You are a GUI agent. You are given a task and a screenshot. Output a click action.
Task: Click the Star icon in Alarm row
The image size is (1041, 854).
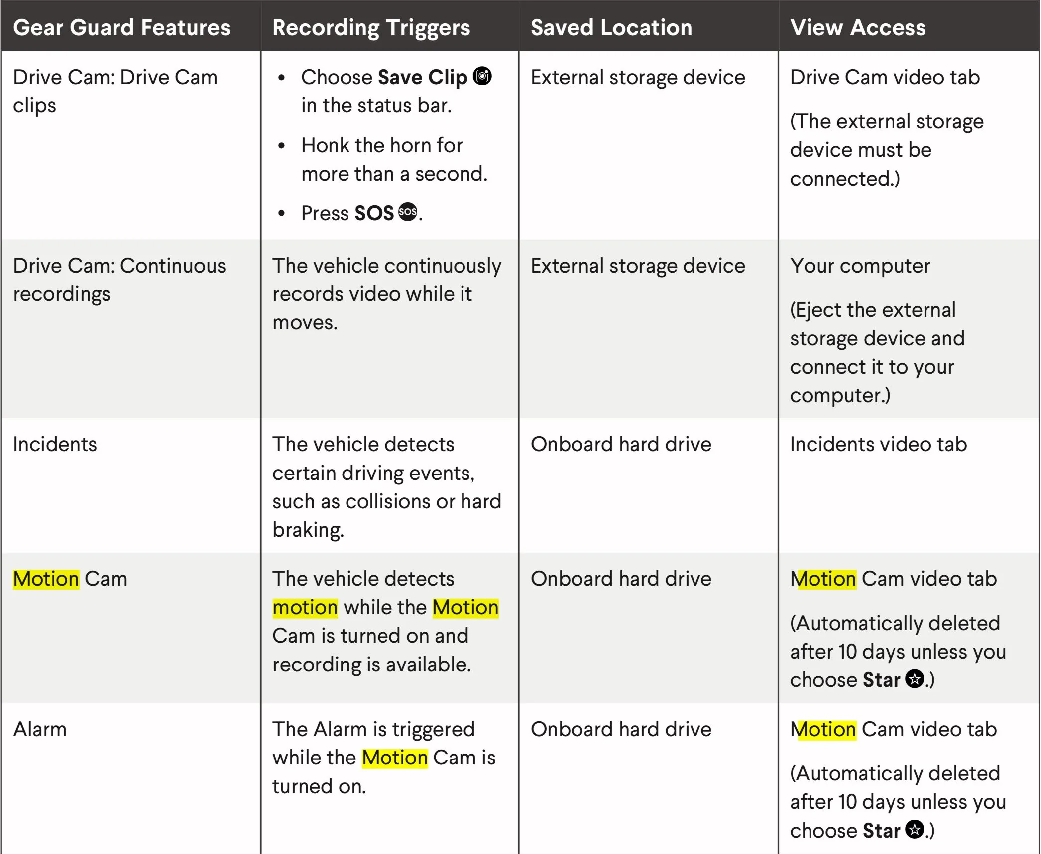915,829
